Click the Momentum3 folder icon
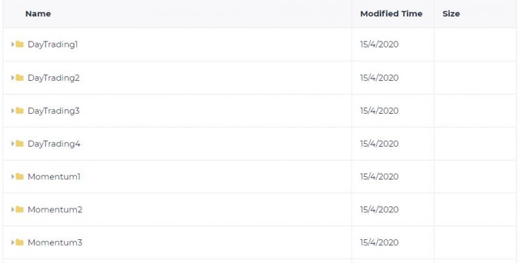This screenshot has width=520, height=263. click(x=20, y=243)
